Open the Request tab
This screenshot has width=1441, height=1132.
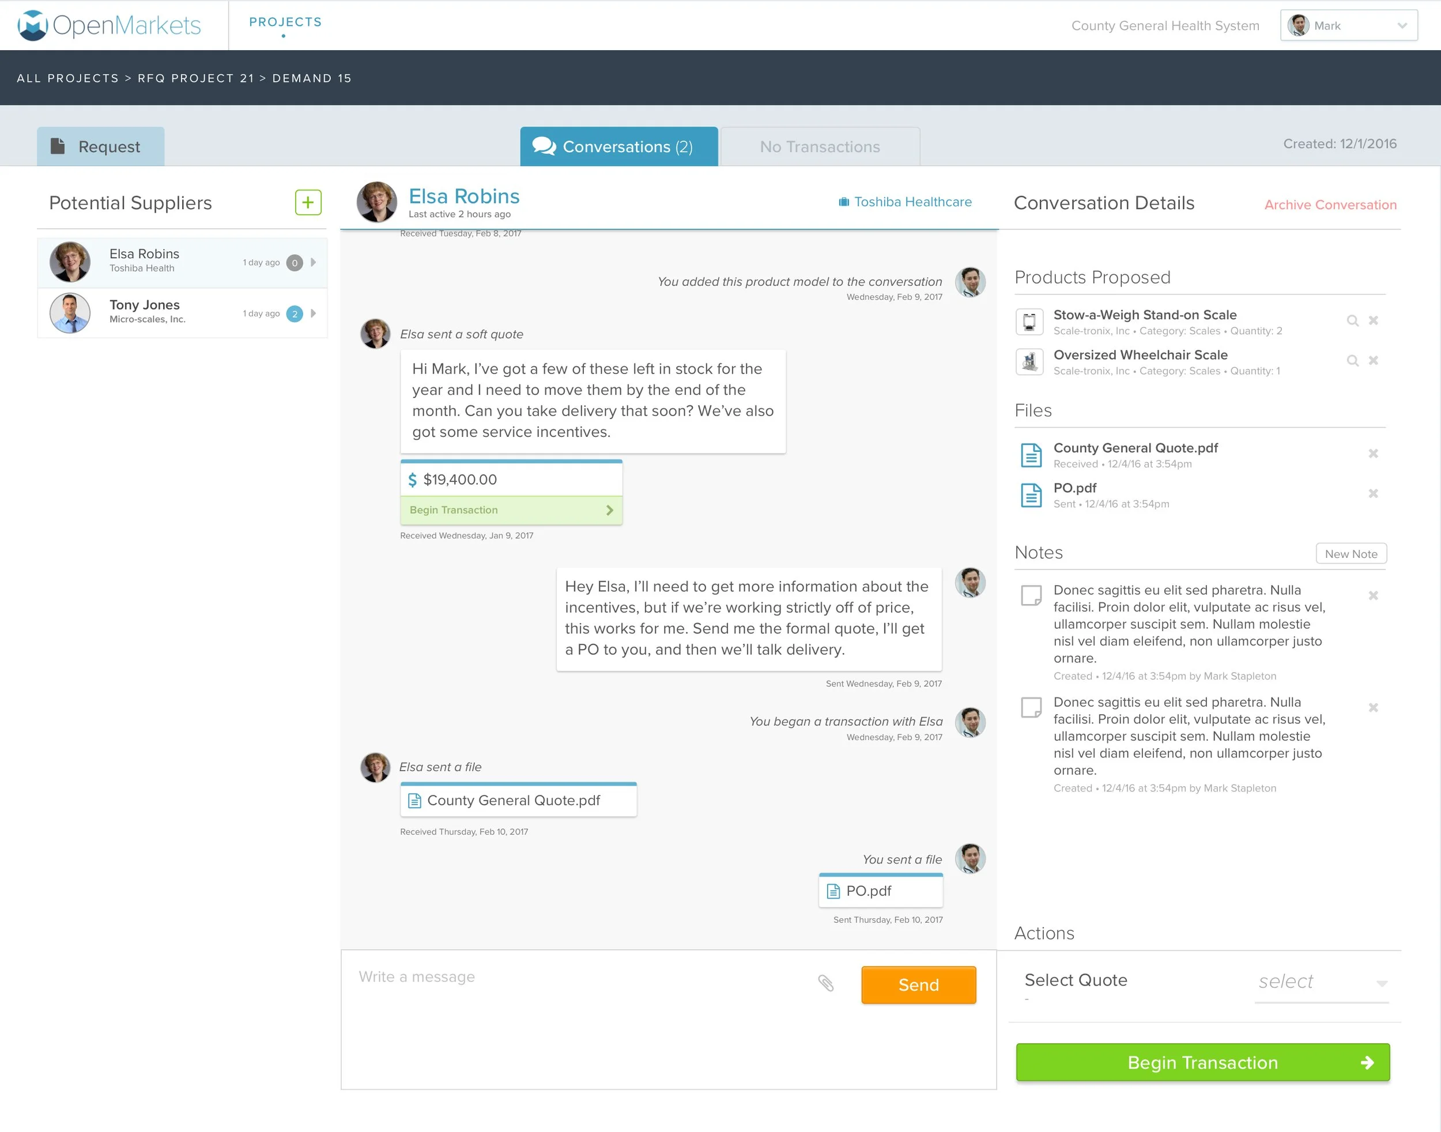pyautogui.click(x=101, y=146)
